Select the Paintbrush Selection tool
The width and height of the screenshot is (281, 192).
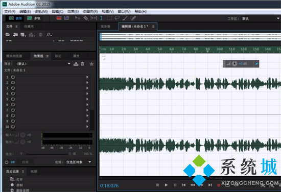125,18
